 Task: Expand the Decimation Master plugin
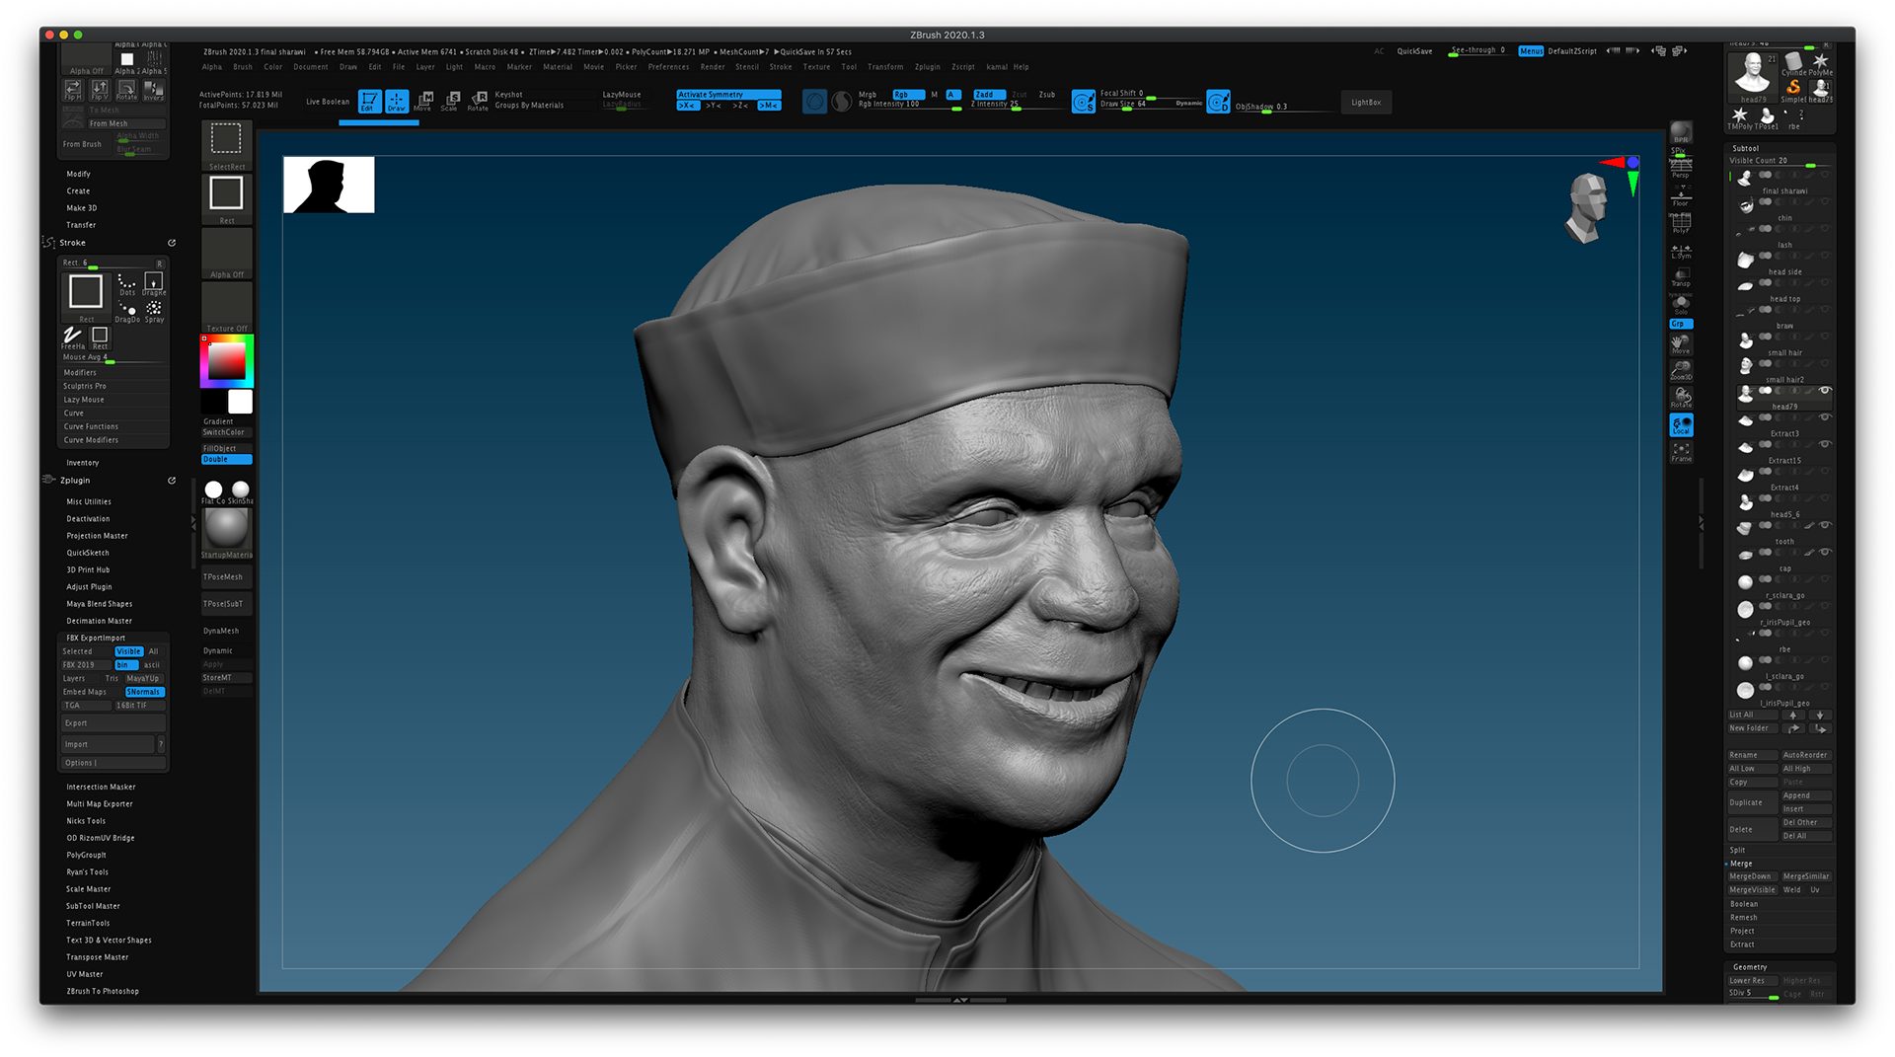[x=99, y=621]
